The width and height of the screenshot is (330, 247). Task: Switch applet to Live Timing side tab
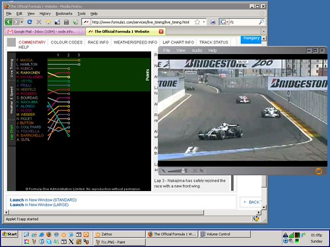point(11,68)
